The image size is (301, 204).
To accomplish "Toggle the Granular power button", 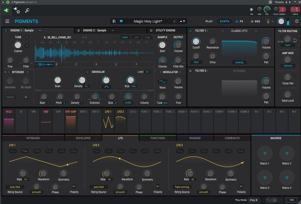I will click(x=87, y=72).
